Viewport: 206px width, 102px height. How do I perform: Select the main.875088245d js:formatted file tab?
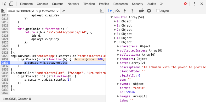(32, 11)
